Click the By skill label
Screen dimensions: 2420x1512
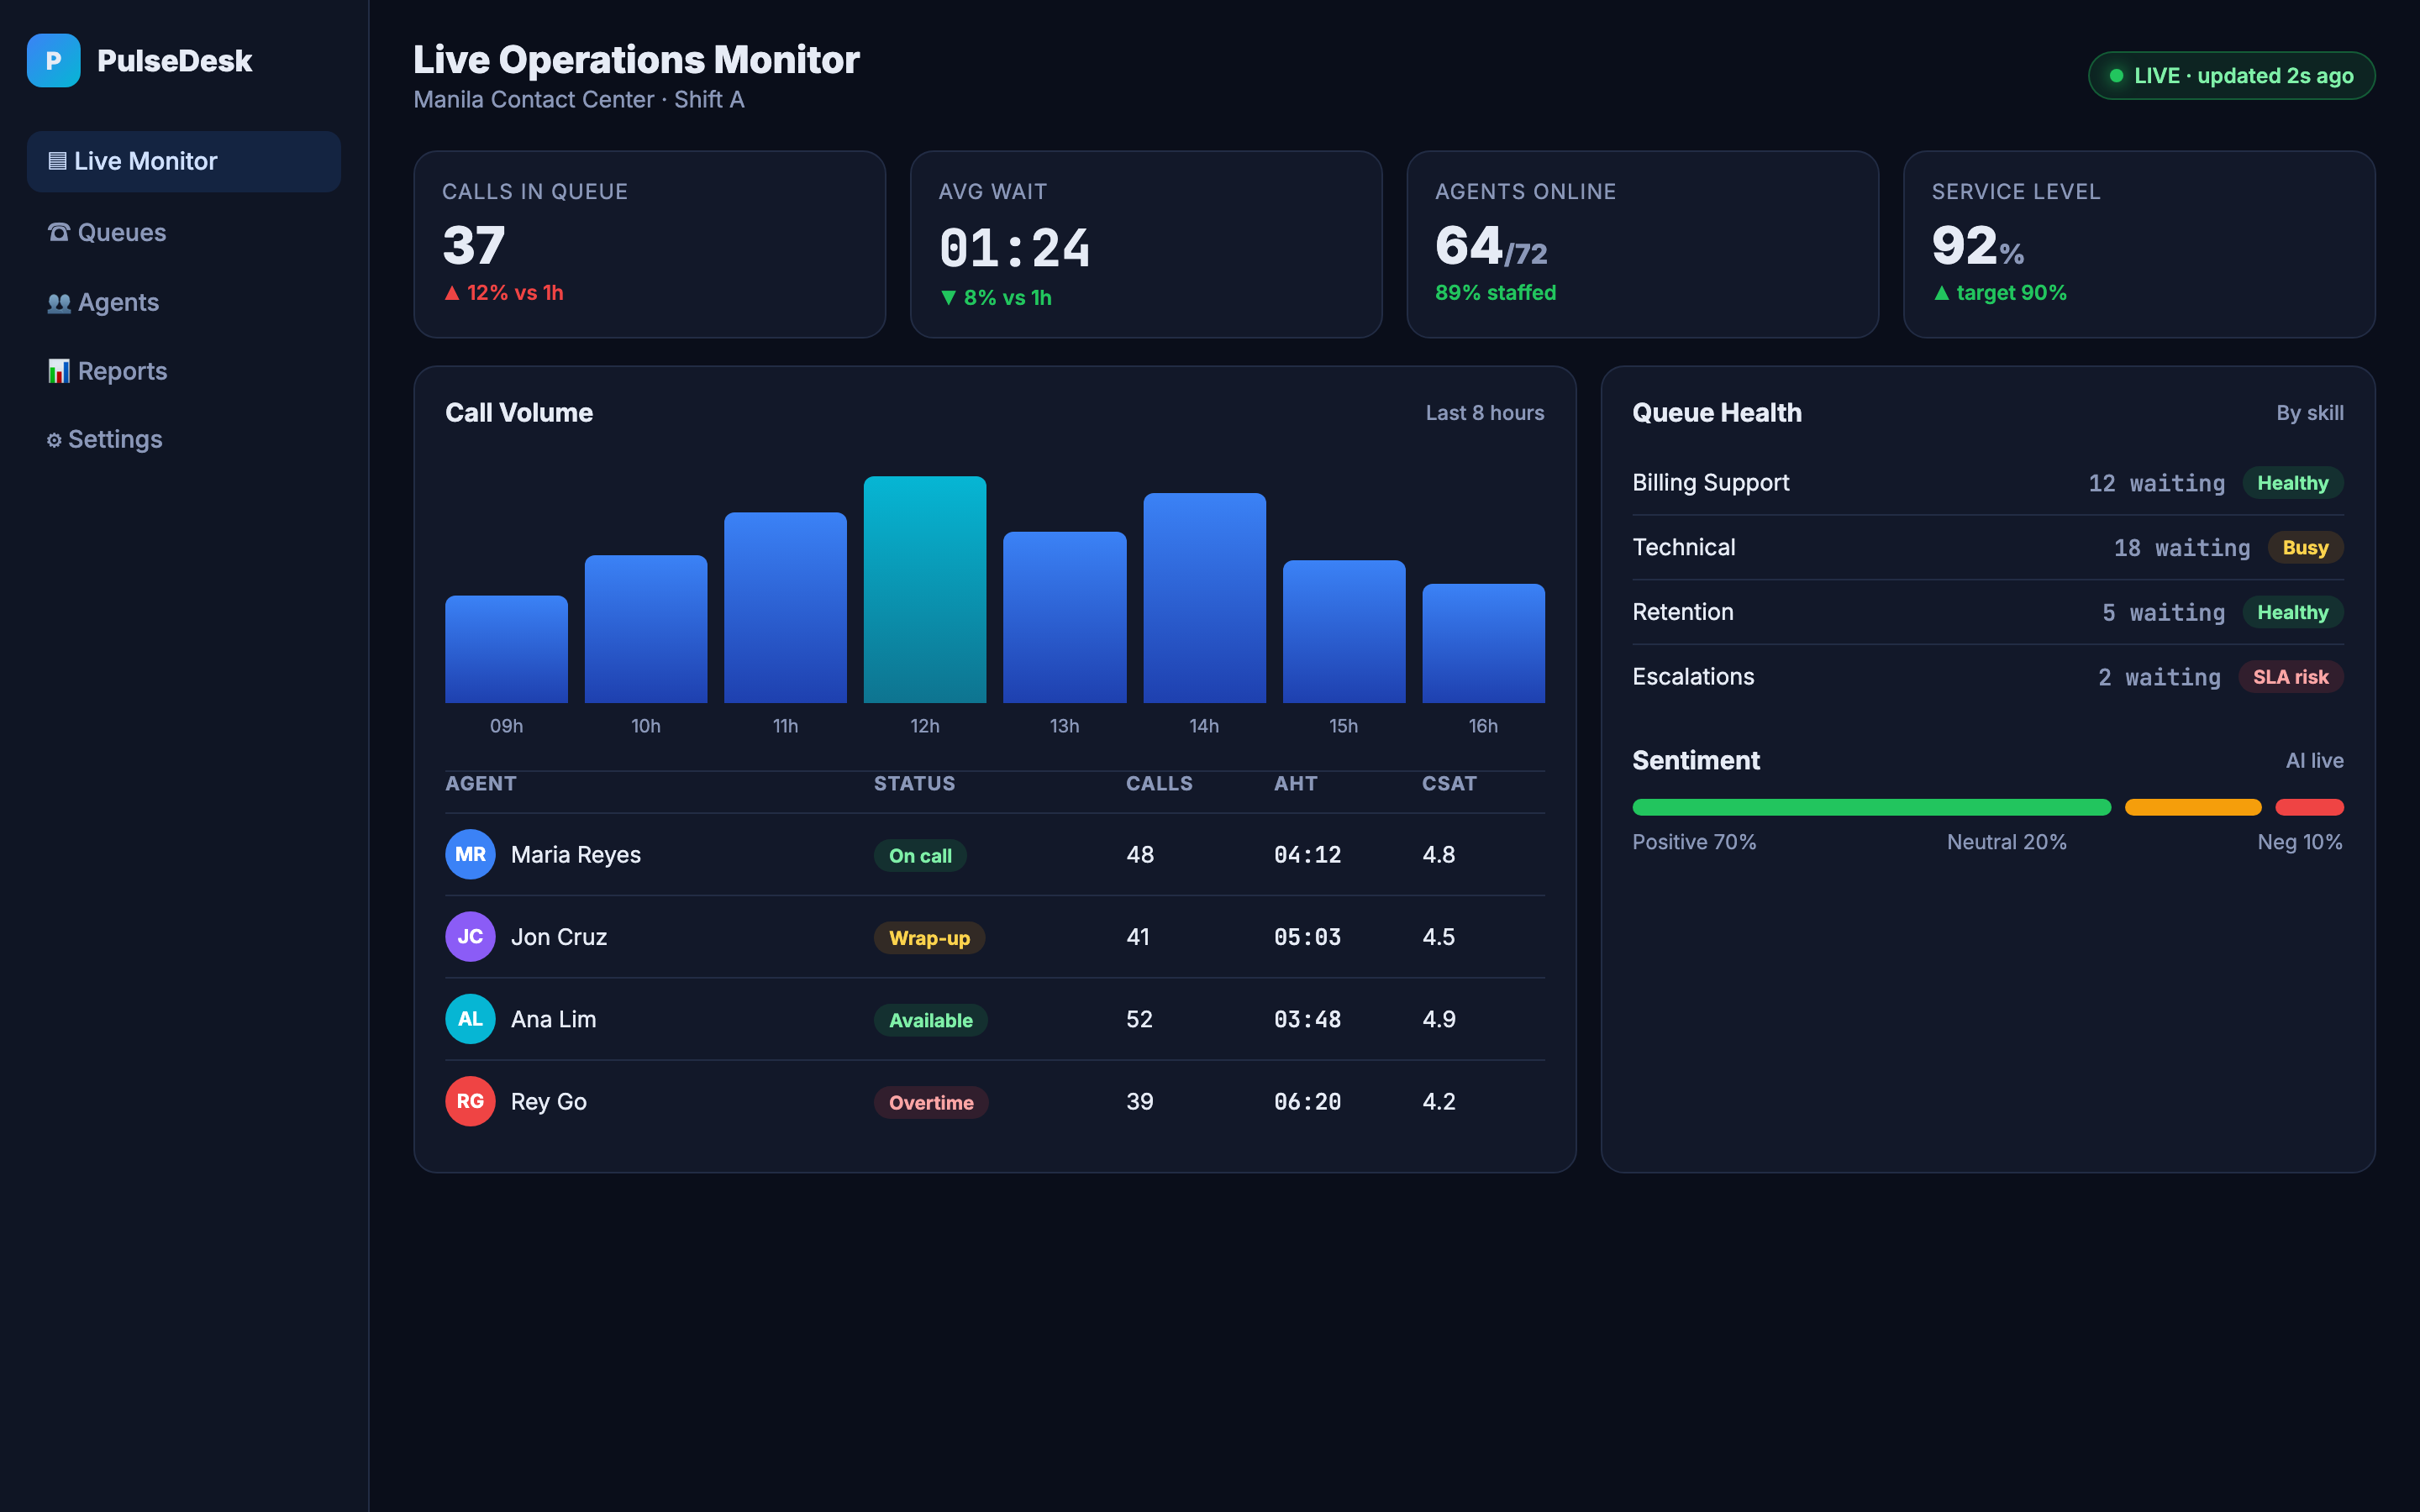coord(2310,413)
